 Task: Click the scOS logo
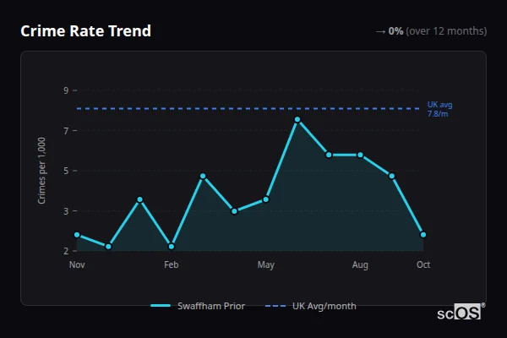[x=461, y=312]
